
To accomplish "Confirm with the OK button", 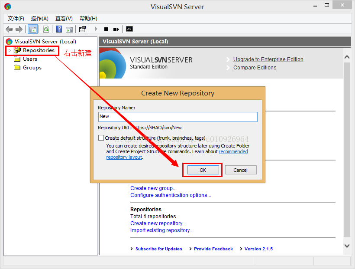I will (203, 170).
